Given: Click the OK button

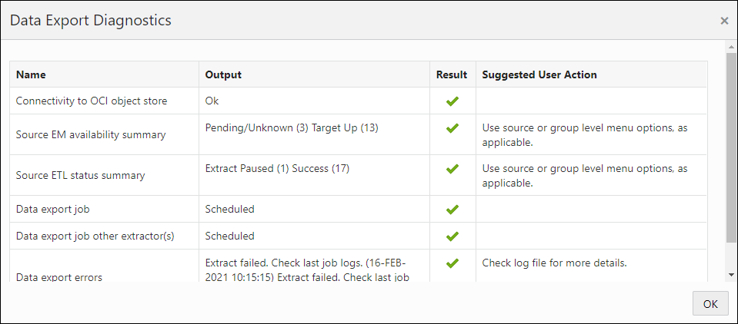Looking at the screenshot, I should click(710, 303).
